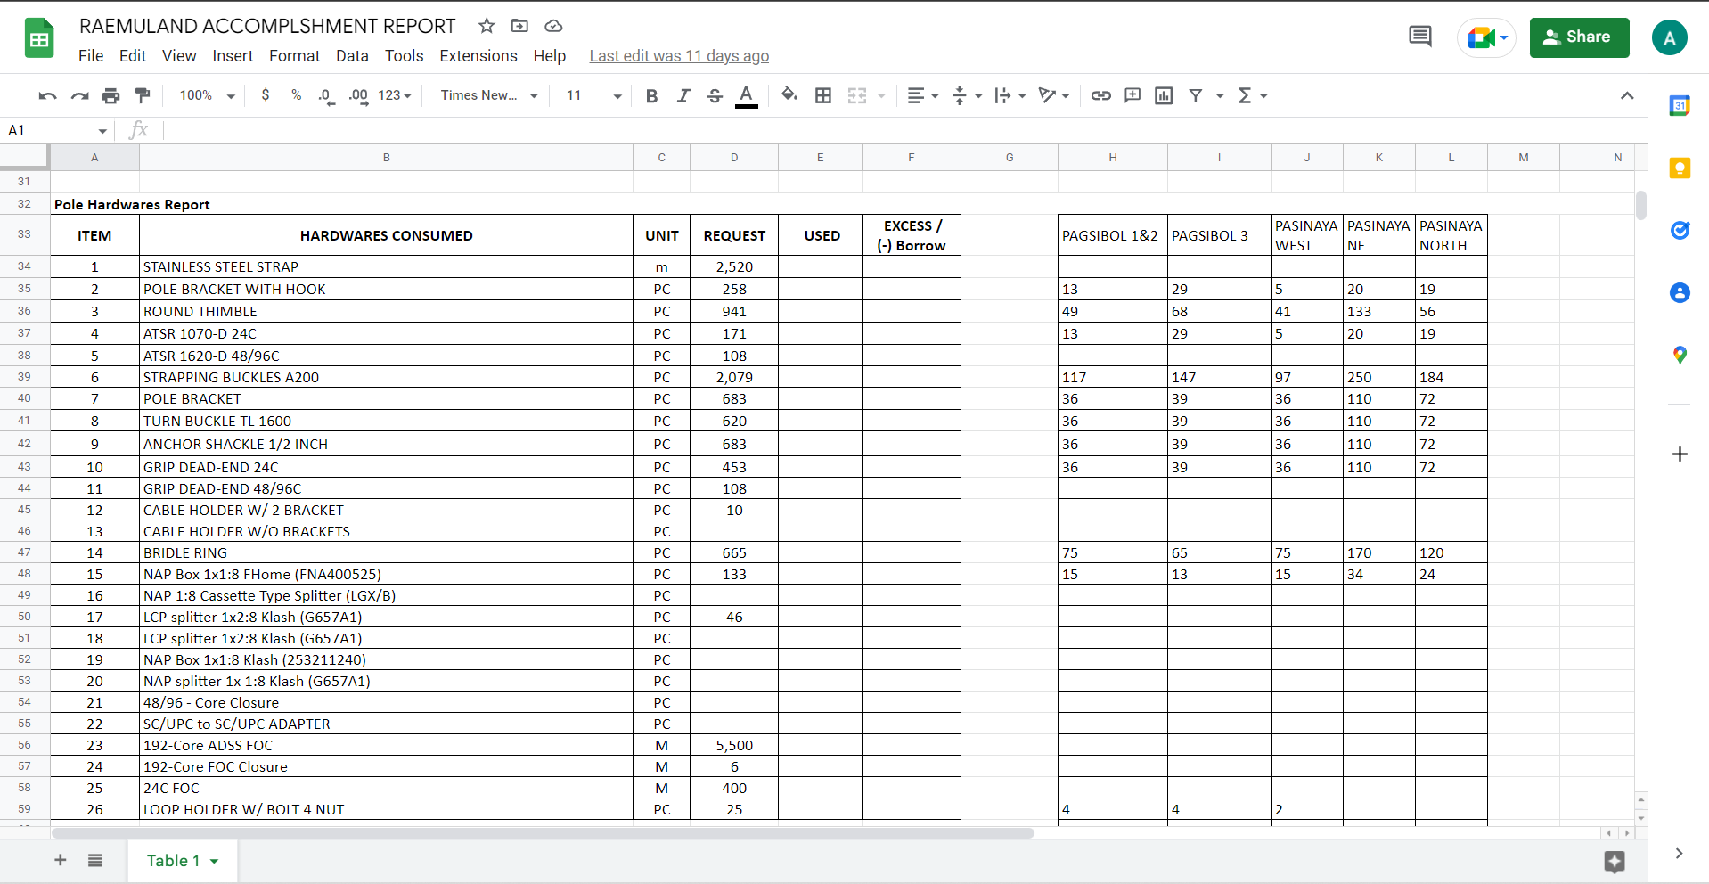The width and height of the screenshot is (1709, 884).
Task: Open the Extensions menu
Action: click(478, 56)
